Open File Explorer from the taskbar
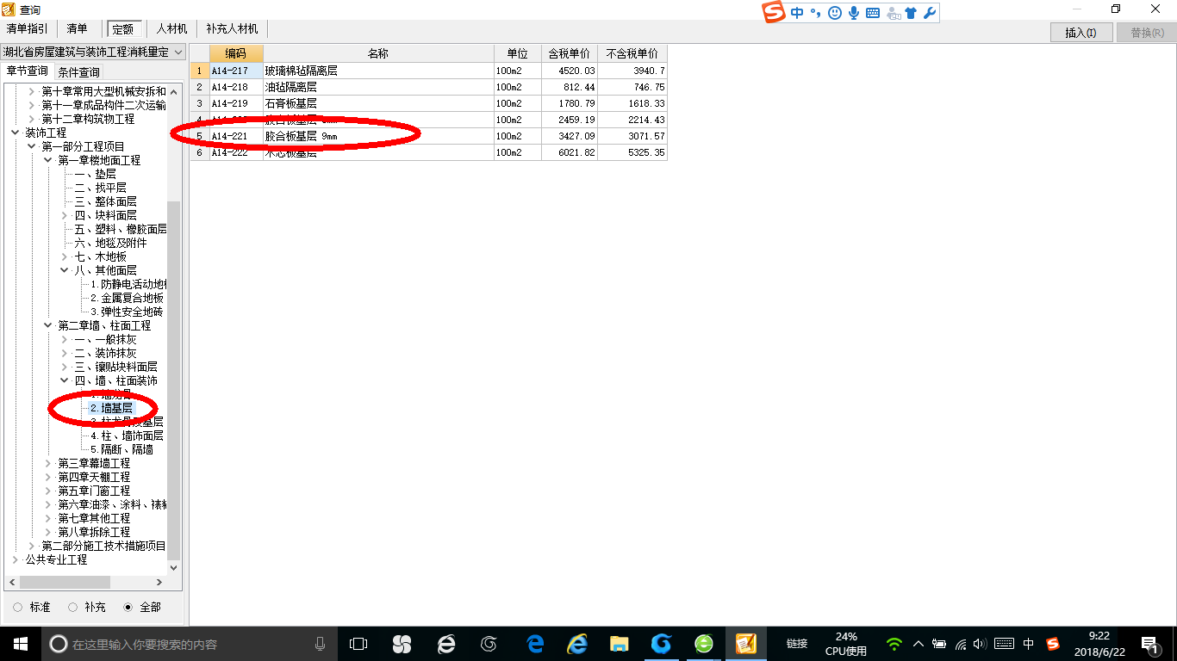This screenshot has height=661, width=1177. 619,644
